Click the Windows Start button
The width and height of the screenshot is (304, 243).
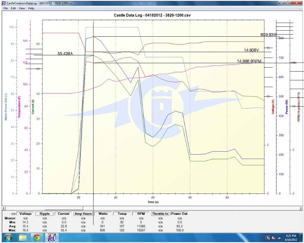click(x=8, y=238)
